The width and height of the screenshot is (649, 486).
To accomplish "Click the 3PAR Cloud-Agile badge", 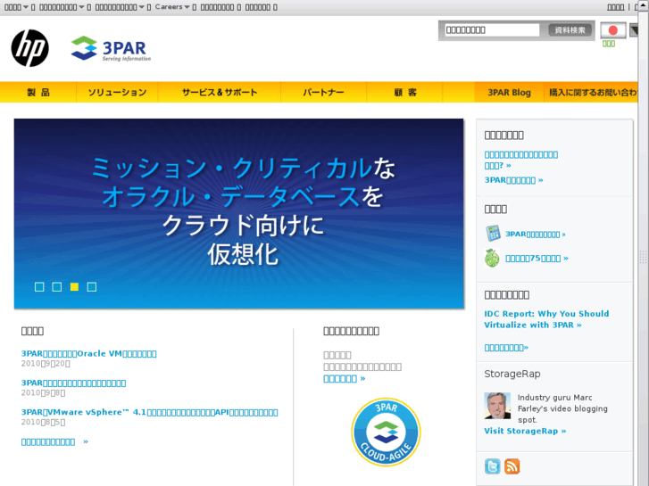I will tap(386, 432).
